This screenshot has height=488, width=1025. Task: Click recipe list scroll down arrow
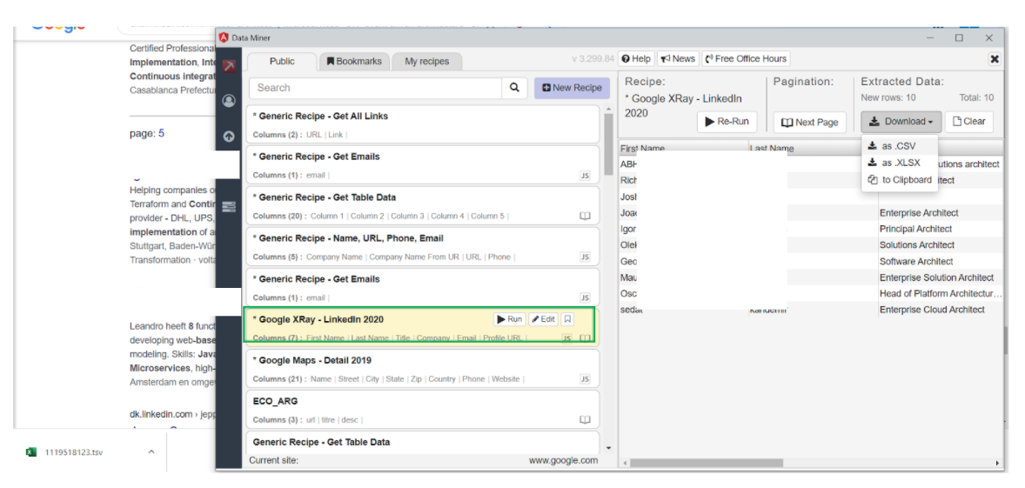pyautogui.click(x=608, y=448)
